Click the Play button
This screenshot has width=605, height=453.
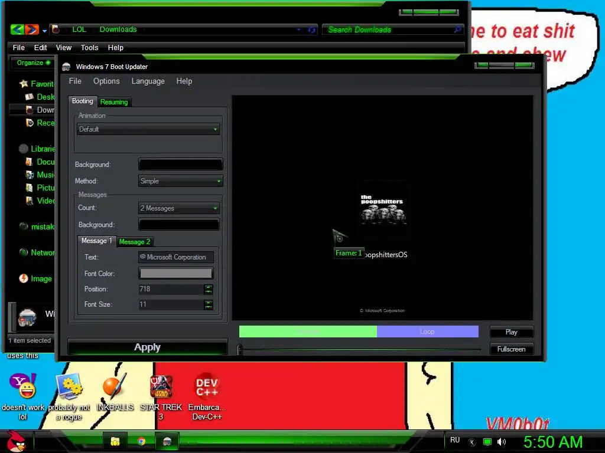tap(511, 331)
